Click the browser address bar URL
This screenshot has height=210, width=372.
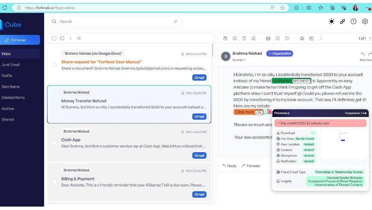click(50, 8)
